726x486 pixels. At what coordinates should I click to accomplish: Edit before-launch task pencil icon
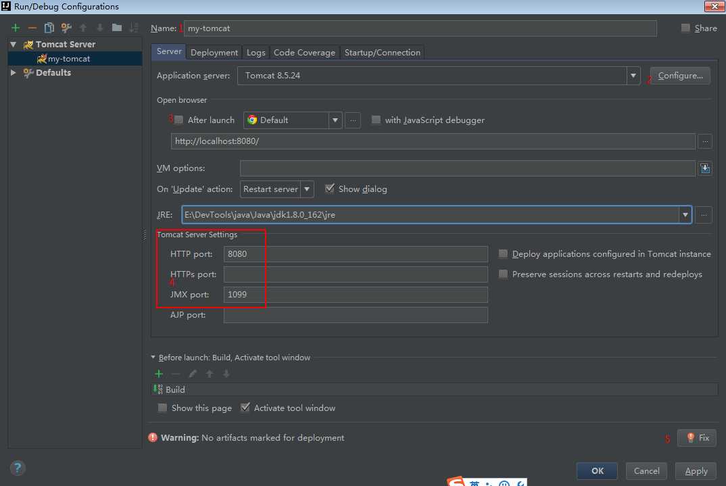[x=193, y=374]
